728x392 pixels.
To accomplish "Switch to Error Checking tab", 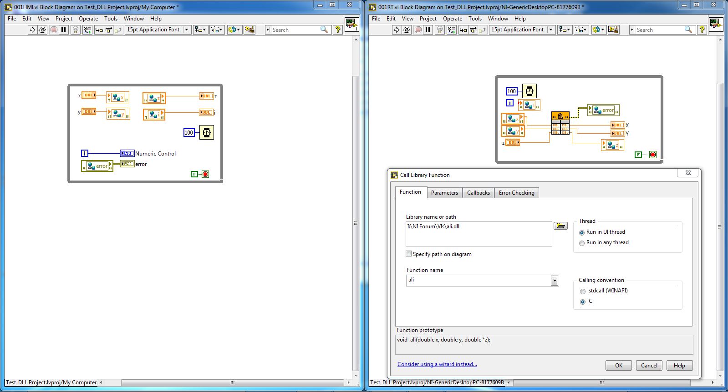I will click(517, 193).
